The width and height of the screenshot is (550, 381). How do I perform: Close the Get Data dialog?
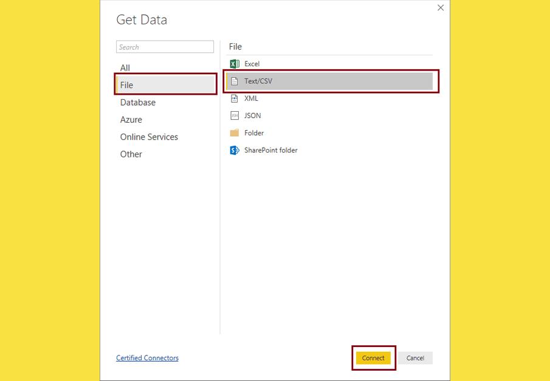[441, 8]
